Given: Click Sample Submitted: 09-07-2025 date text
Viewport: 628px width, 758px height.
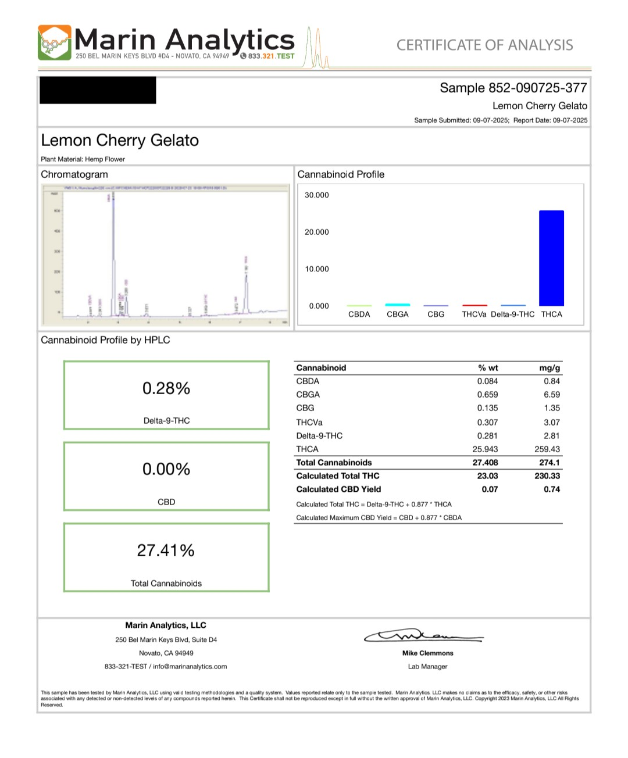Looking at the screenshot, I should point(462,120).
